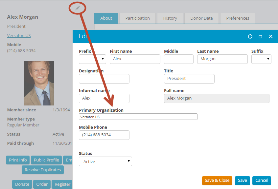The width and height of the screenshot is (278, 189).
Task: Click the member since date 1/3/1994
Action: click(61, 110)
